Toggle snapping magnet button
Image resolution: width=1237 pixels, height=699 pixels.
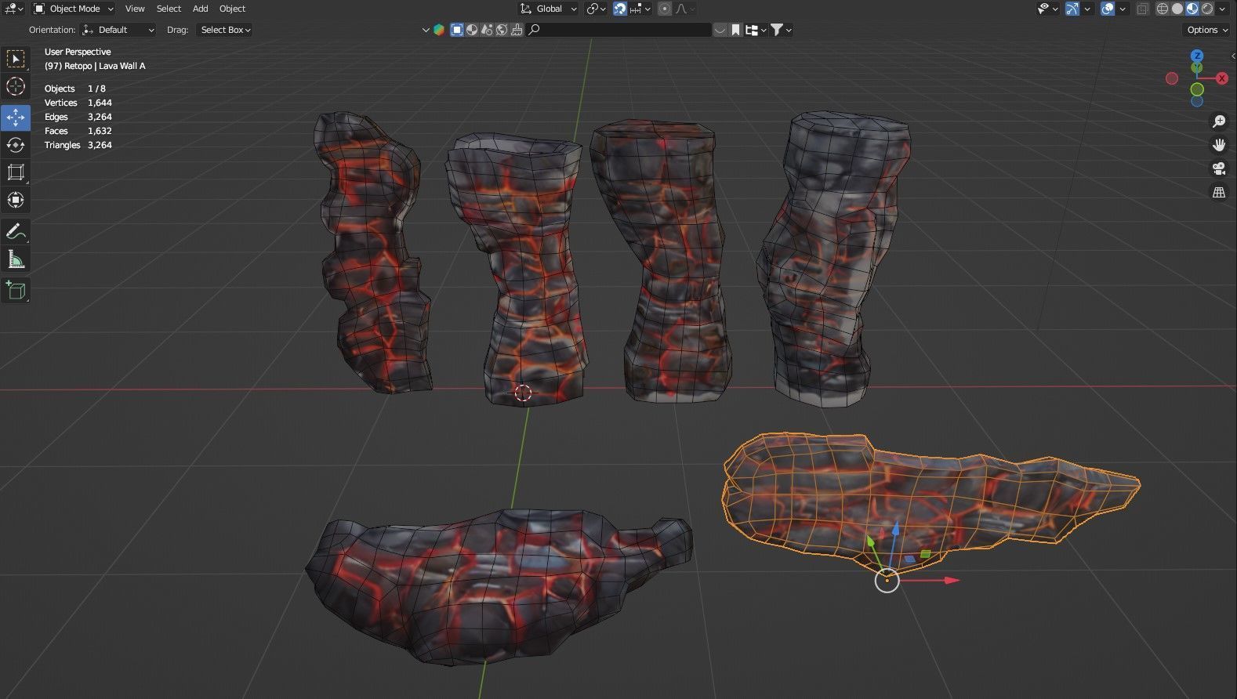[x=620, y=9]
